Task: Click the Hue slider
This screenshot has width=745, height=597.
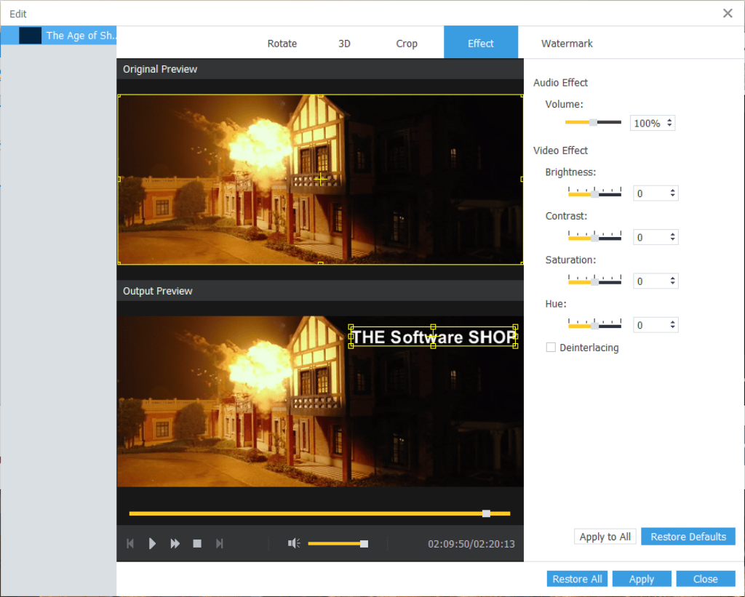Action: [x=594, y=324]
